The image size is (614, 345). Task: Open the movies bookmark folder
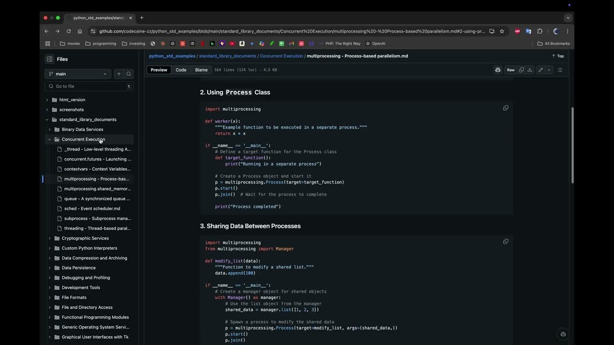click(x=70, y=44)
